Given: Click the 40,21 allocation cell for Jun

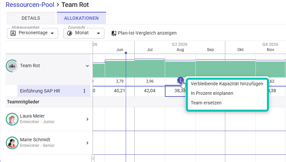Looking at the screenshot, I should click(120, 91).
